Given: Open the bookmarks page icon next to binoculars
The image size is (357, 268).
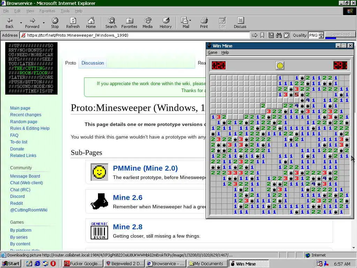Looking at the screenshot, I should pyautogui.click(x=271, y=35).
